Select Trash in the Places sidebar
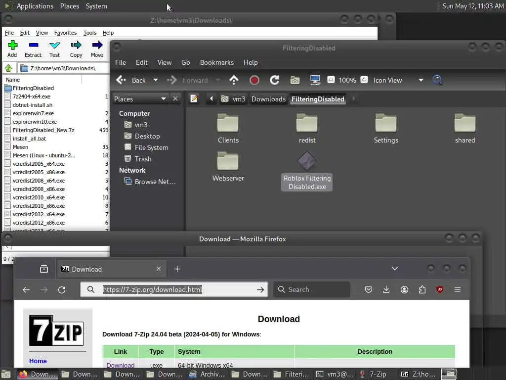The image size is (506, 380). pyautogui.click(x=143, y=159)
